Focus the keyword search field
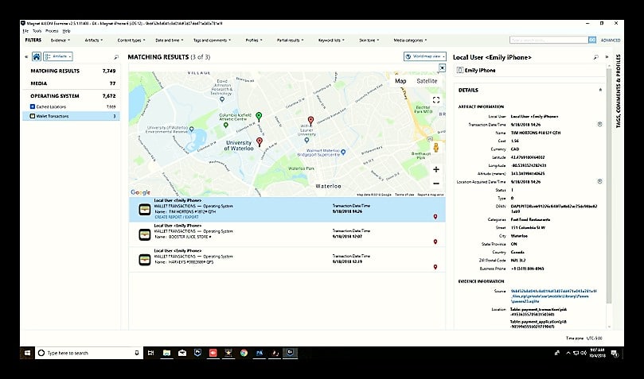The width and height of the screenshot is (644, 379). pyautogui.click(x=548, y=40)
